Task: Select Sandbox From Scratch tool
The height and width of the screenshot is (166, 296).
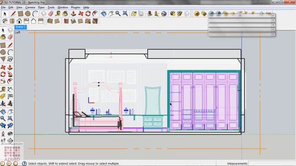Action: (57, 21)
